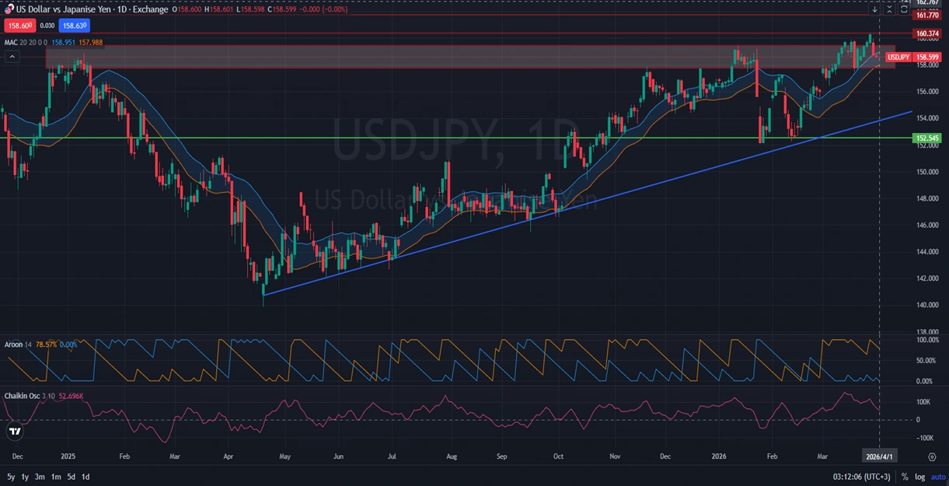This screenshot has height=486, width=949.
Task: Click the blue buy price 158.630 button
Action: point(74,25)
